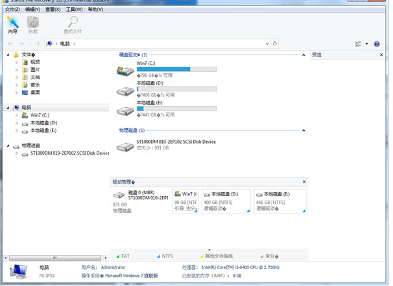This screenshot has width=393, height=286.
Task: Click the tree scrollbar right arrow
Action: click(x=106, y=258)
